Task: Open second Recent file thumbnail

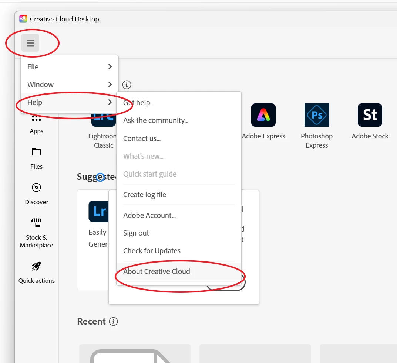Action: (x=255, y=354)
